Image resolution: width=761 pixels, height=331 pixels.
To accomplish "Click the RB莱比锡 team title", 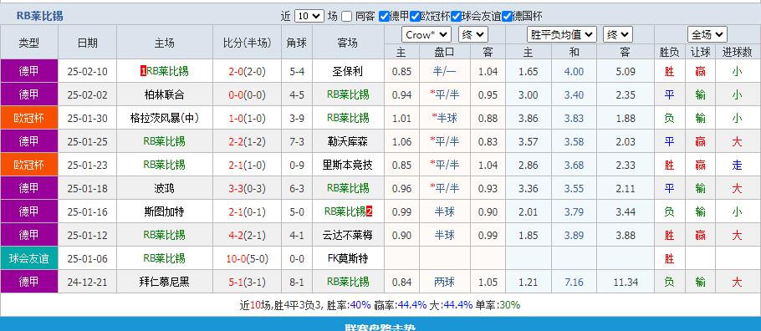I will coord(40,16).
